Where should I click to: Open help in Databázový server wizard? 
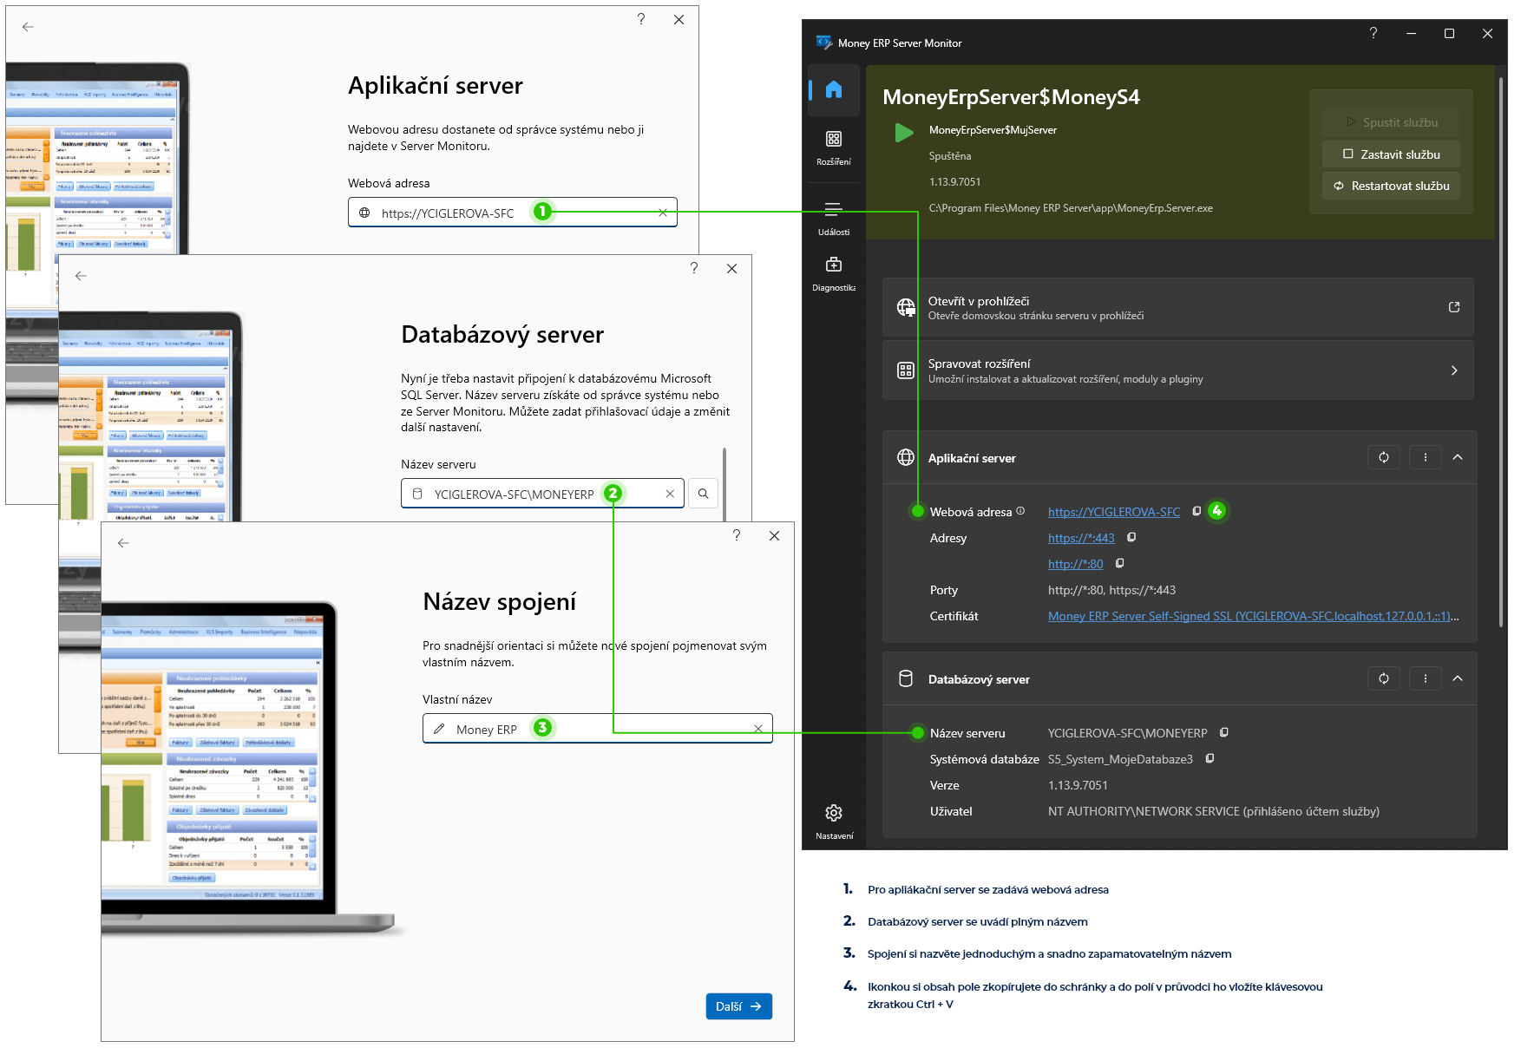coord(694,268)
